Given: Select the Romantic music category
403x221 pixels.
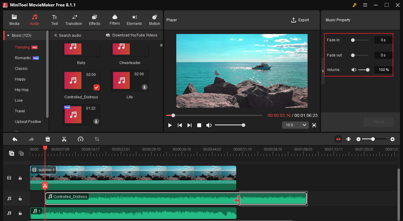Looking at the screenshot, I should [23, 58].
